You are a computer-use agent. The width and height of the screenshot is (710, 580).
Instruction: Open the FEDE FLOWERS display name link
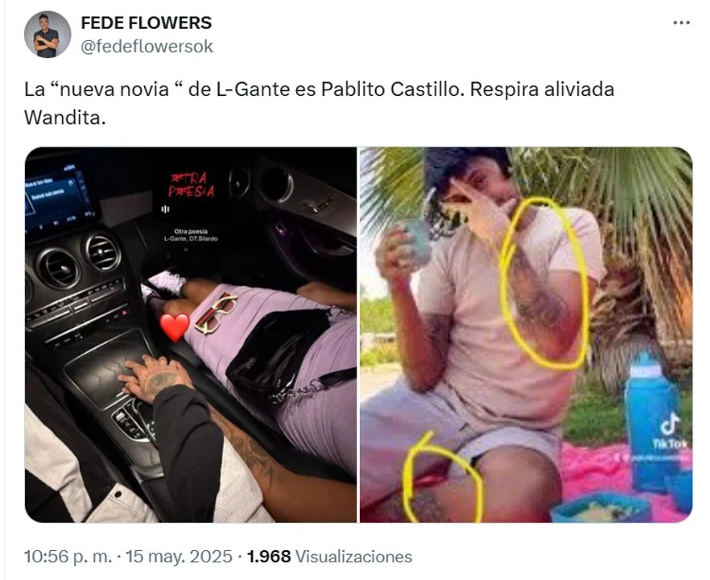[147, 23]
